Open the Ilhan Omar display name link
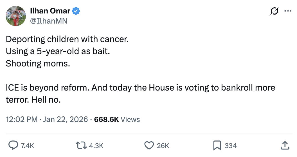 tap(50, 11)
